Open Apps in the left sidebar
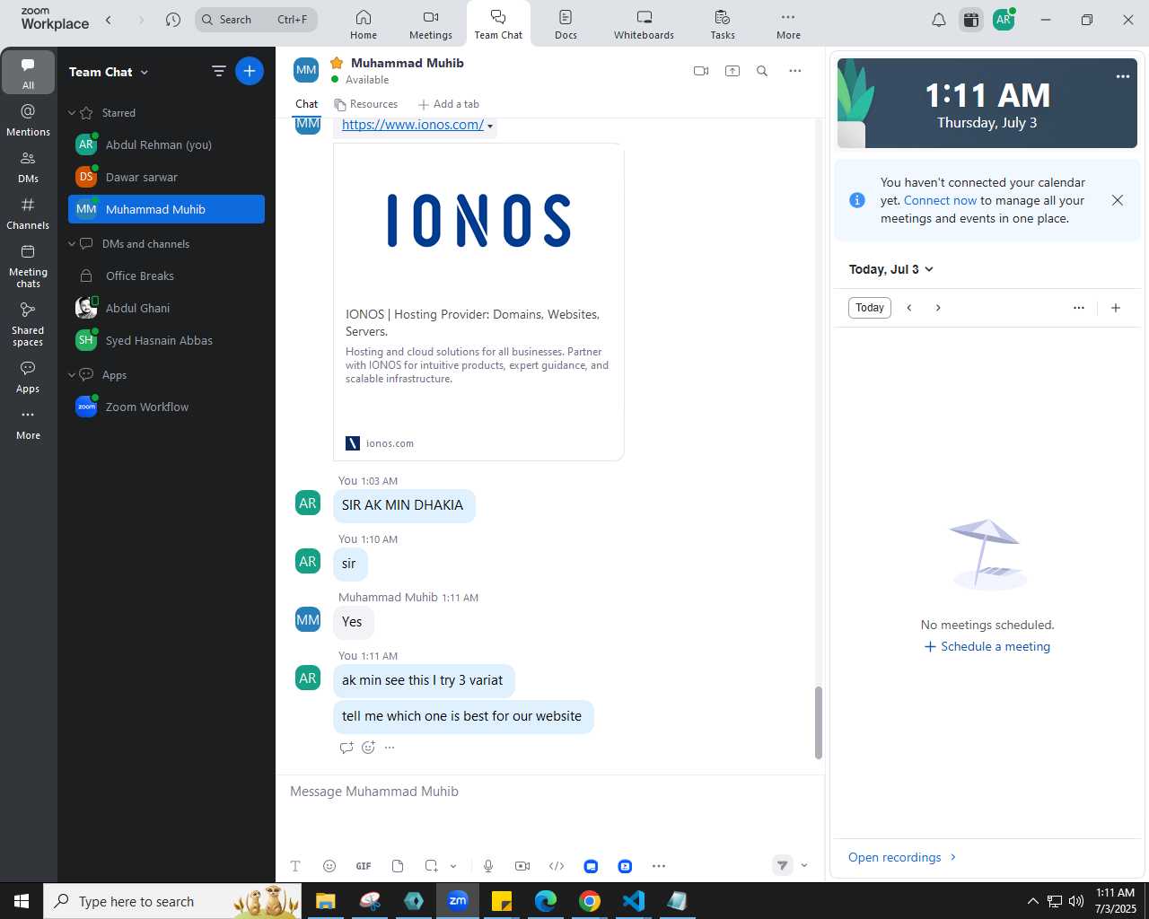 pos(28,377)
